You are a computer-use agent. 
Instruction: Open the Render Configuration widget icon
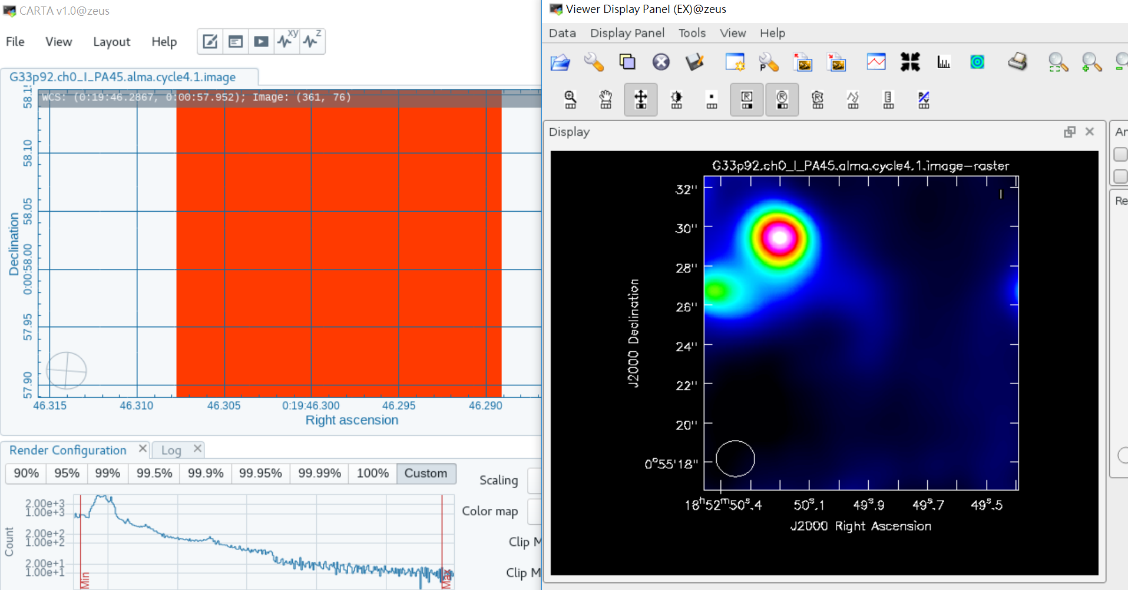(210, 41)
